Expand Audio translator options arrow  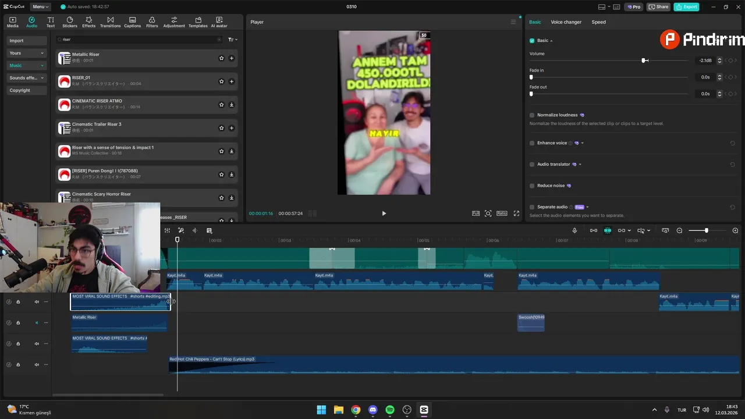(580, 164)
